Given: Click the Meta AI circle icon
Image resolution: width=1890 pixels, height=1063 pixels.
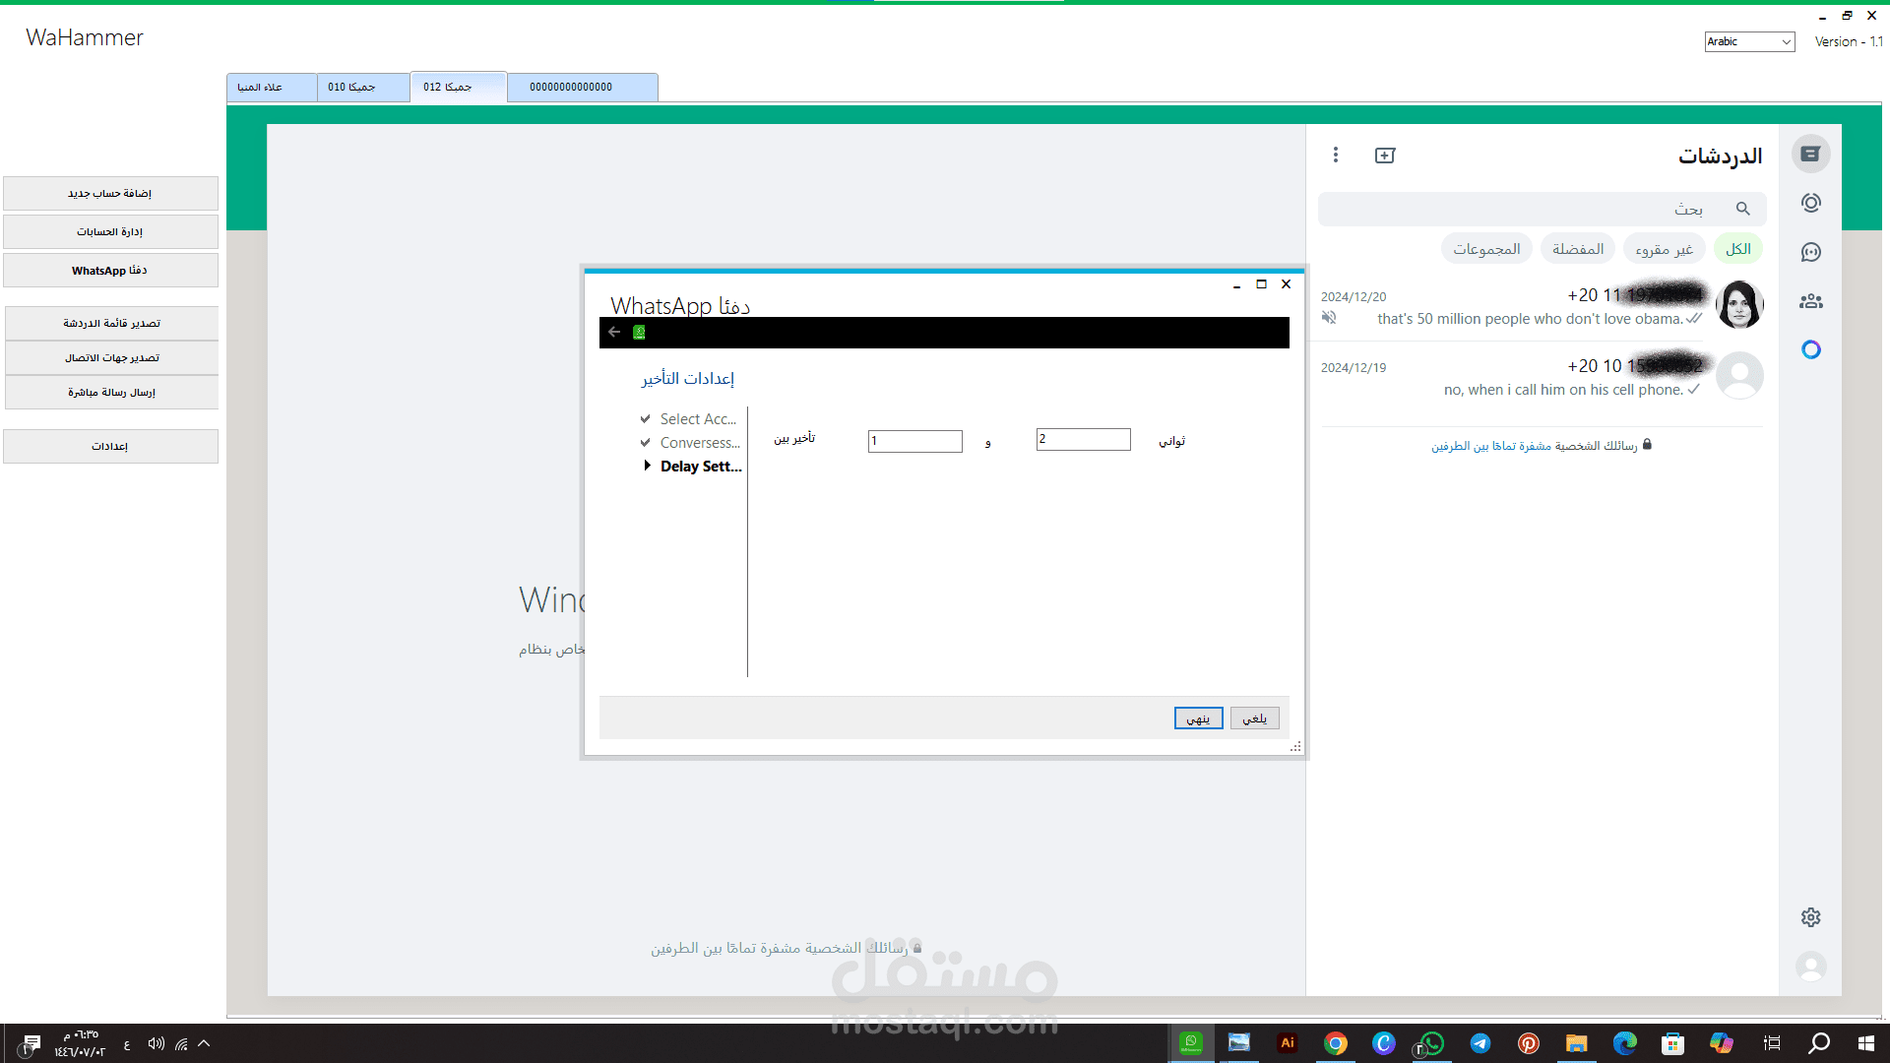Looking at the screenshot, I should [x=1810, y=349].
